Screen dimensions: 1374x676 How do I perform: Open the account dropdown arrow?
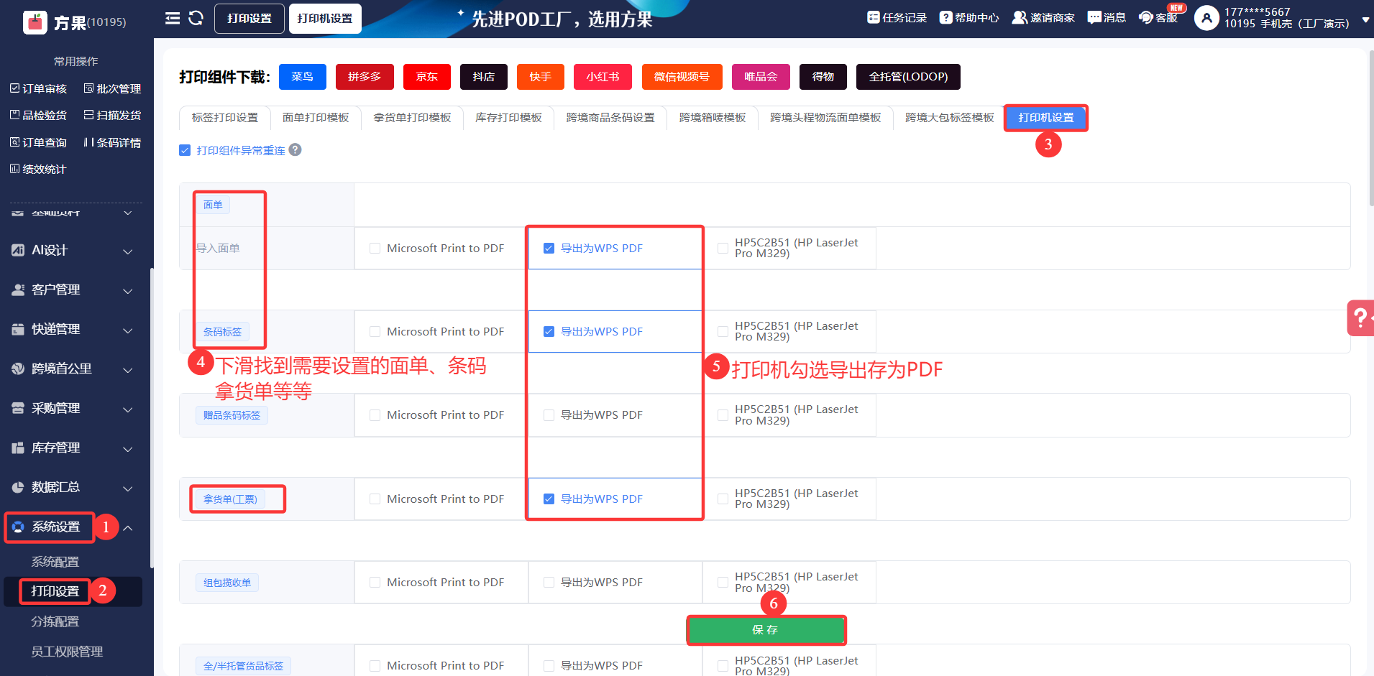[x=1365, y=20]
